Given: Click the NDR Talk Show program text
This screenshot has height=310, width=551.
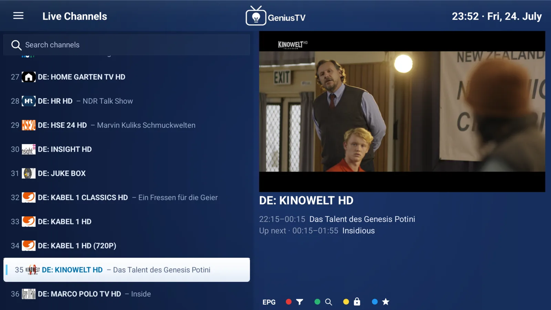Looking at the screenshot, I should pyautogui.click(x=108, y=101).
